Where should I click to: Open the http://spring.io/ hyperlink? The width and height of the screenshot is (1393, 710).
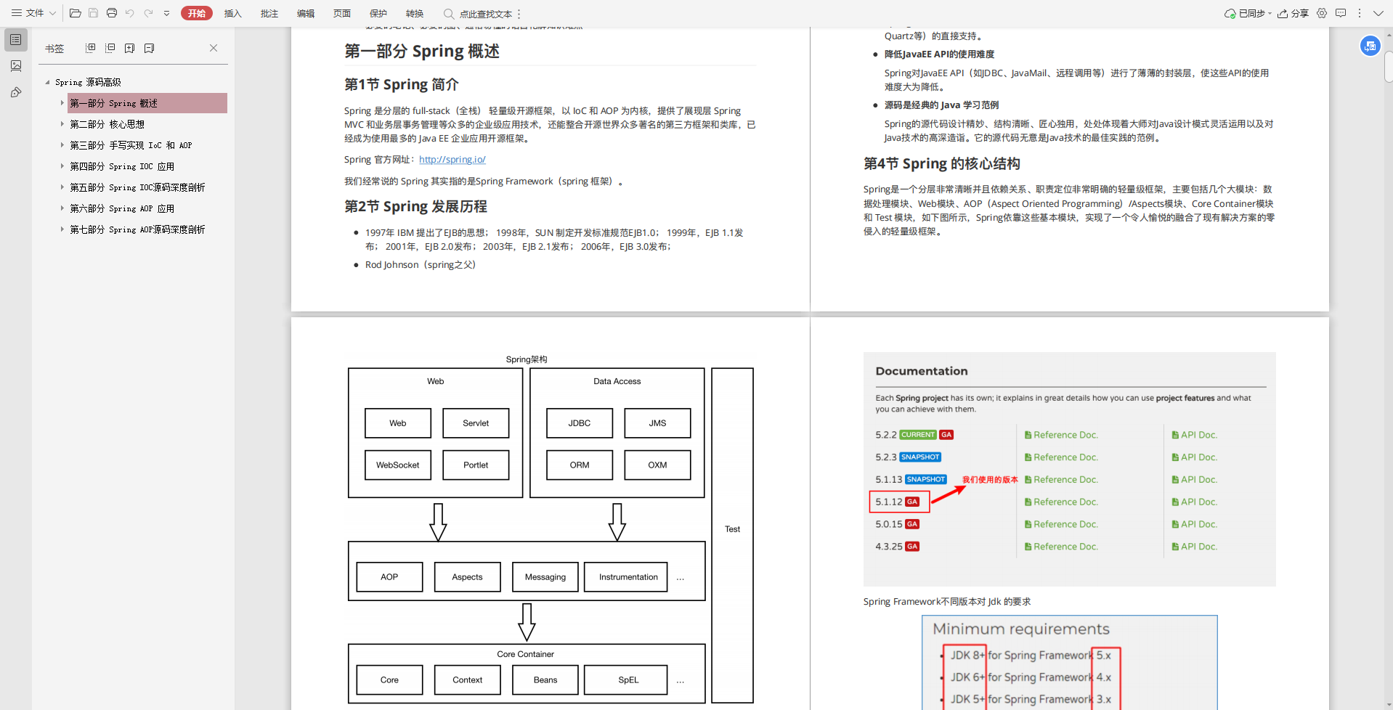[452, 160]
